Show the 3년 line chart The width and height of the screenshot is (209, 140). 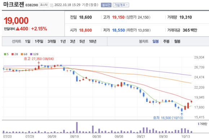point(73,42)
